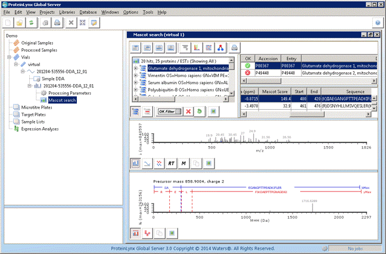Select Processing Parameters in the tree
Screen dimensions: 386x254
pos(69,94)
